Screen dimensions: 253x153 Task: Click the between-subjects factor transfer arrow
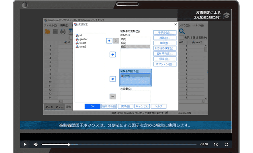(x=112, y=79)
